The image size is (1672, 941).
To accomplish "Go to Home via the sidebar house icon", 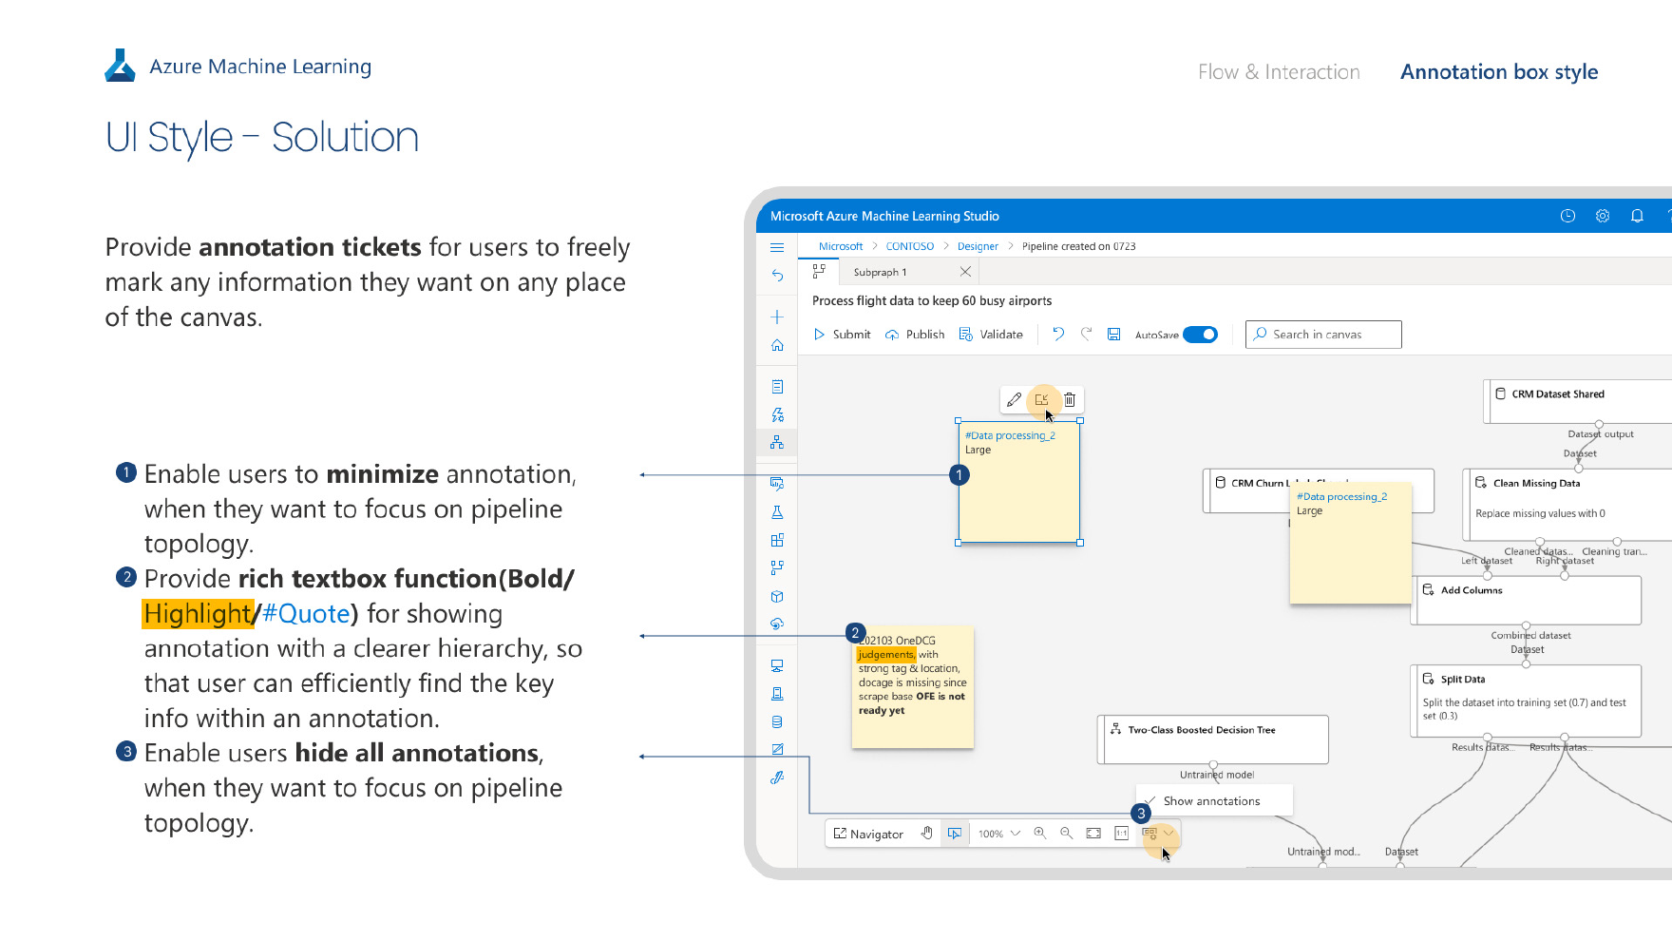I will click(777, 345).
